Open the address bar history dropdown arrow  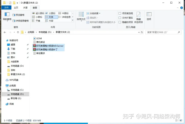pos(139,32)
